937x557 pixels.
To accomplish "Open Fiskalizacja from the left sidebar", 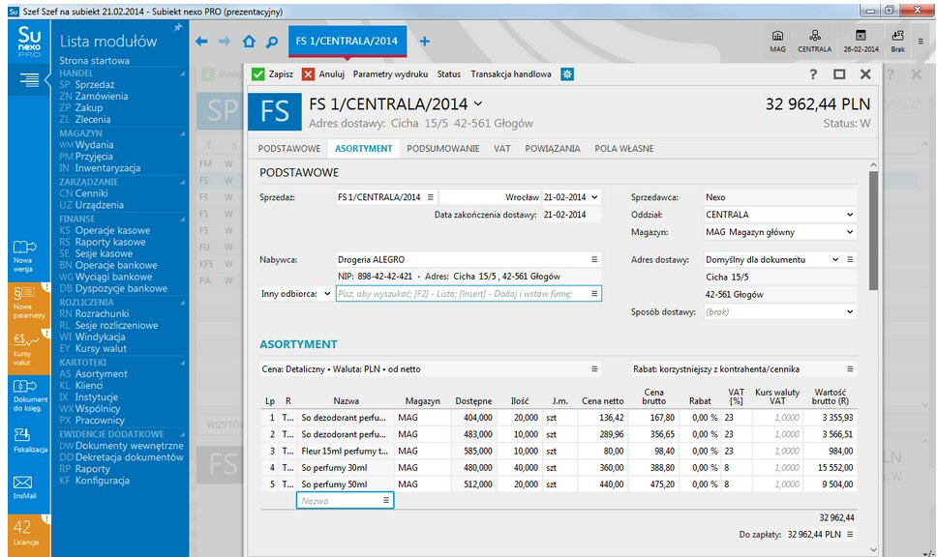I will 24,440.
